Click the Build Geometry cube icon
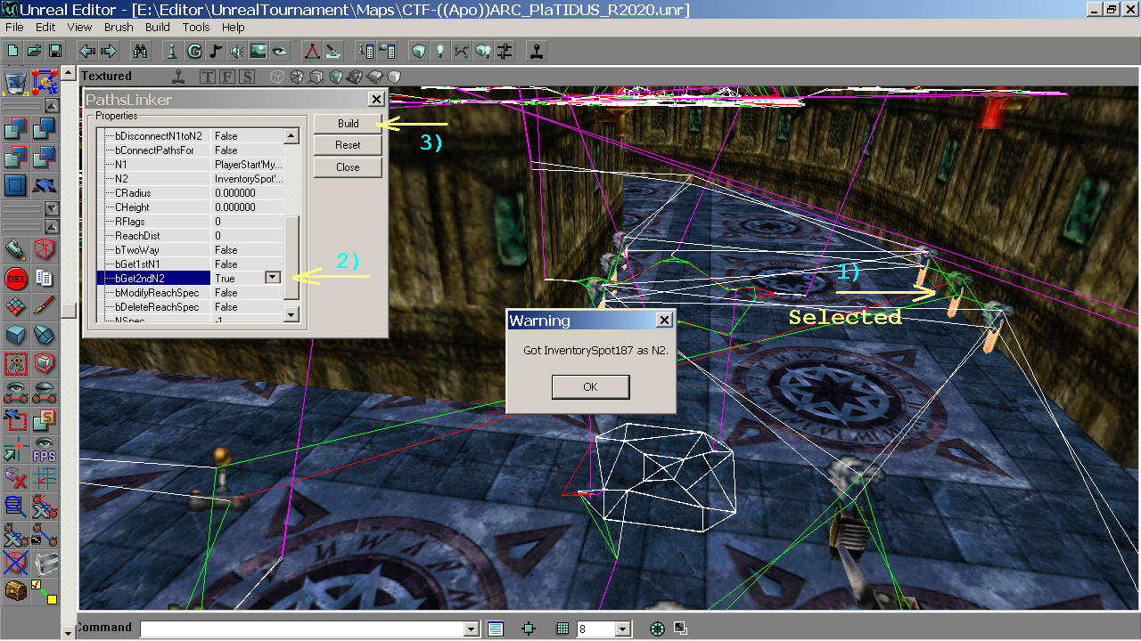 pyautogui.click(x=418, y=51)
